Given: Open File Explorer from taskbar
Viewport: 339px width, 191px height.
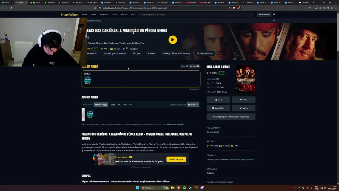Looking at the screenshot, I should point(173,188).
